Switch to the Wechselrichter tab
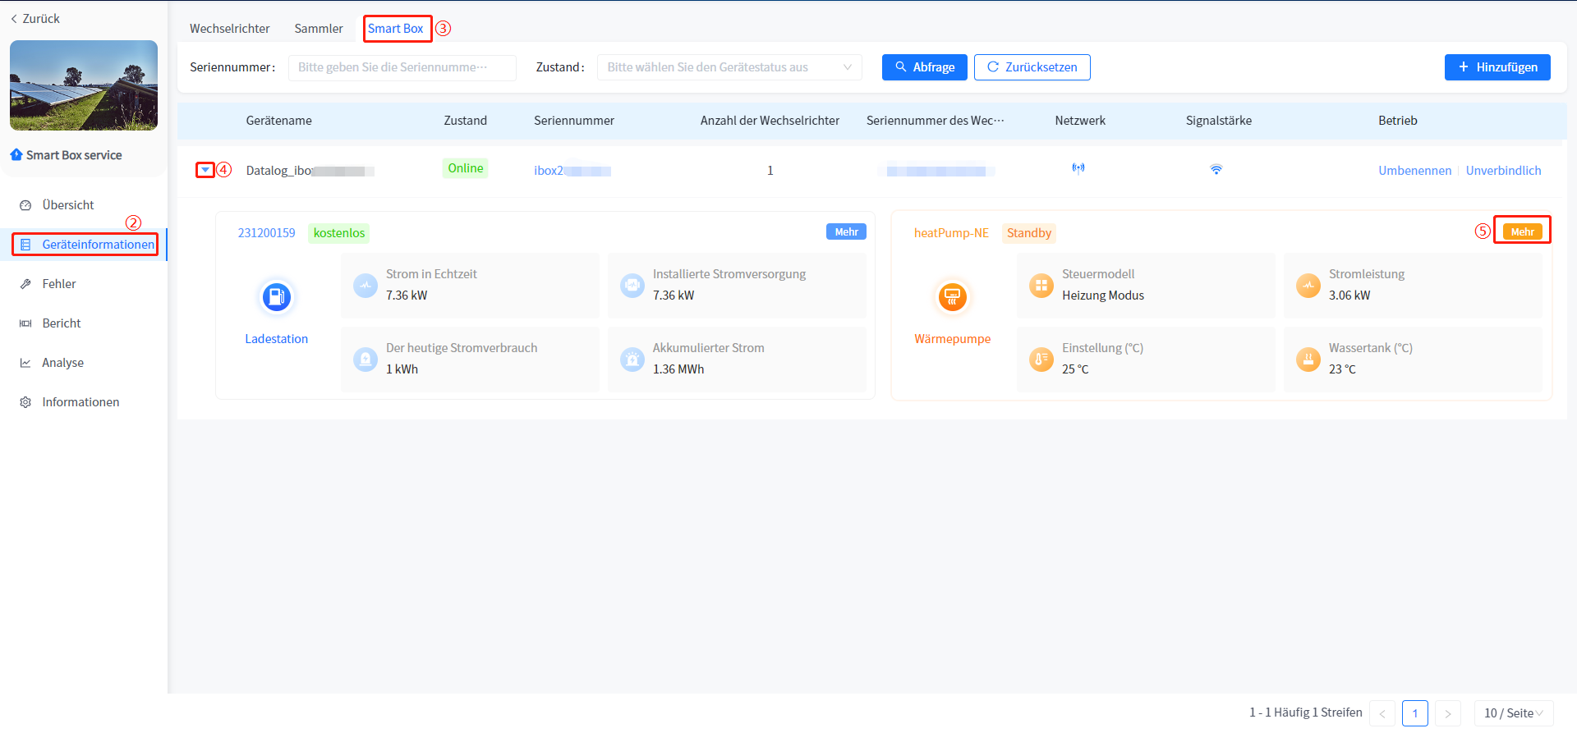 tap(230, 28)
